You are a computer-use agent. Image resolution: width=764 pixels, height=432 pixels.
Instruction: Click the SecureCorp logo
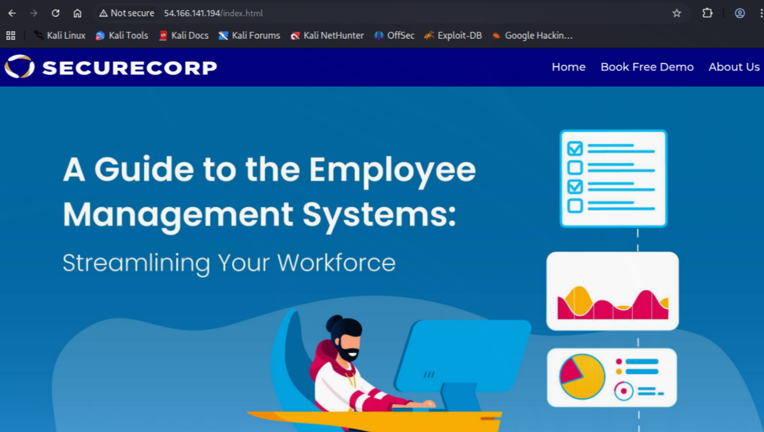[111, 67]
